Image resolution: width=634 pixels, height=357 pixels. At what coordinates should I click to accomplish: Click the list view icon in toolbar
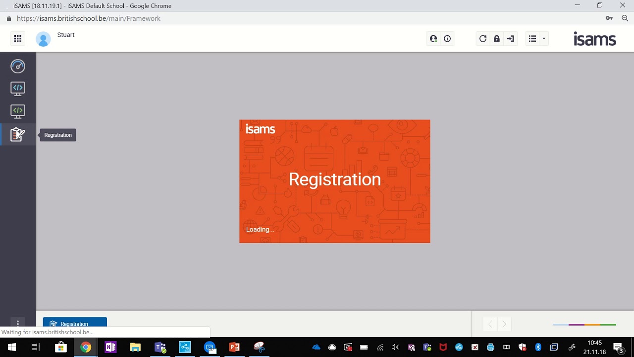coord(532,39)
